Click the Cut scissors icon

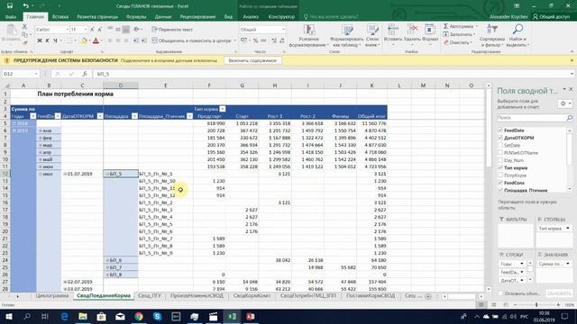click(24, 26)
